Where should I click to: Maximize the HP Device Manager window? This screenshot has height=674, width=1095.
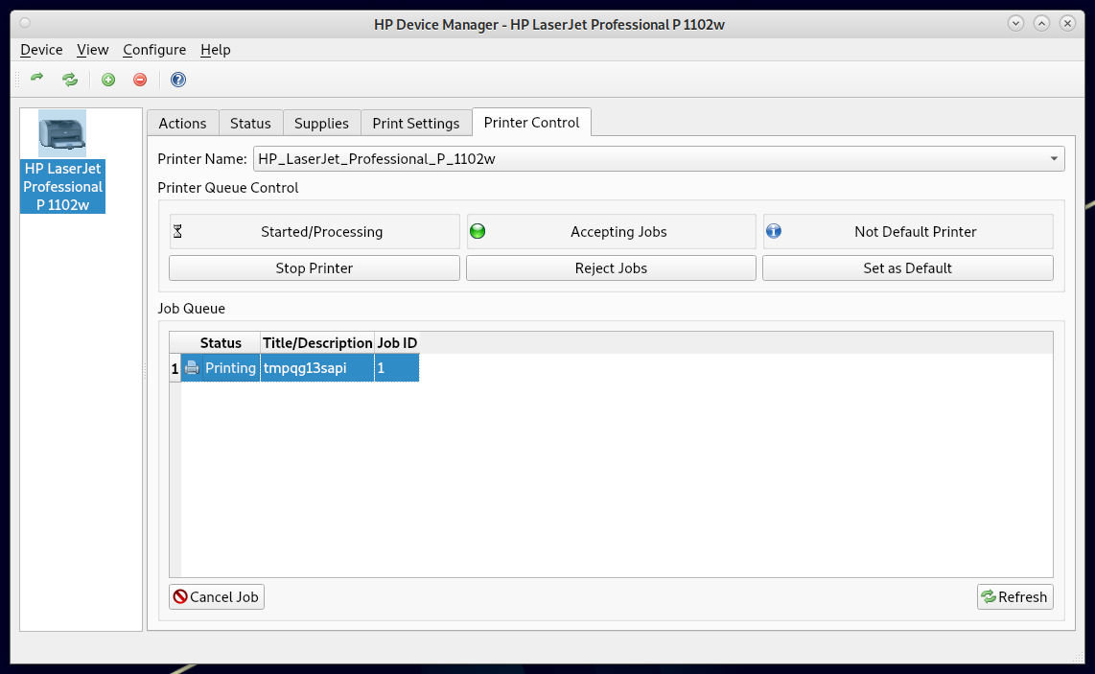1041,24
